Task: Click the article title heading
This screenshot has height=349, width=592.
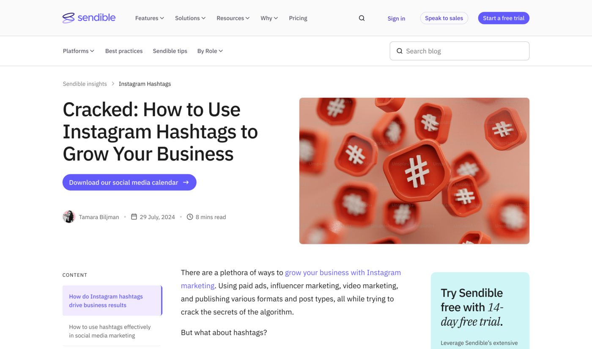Action: [x=160, y=131]
